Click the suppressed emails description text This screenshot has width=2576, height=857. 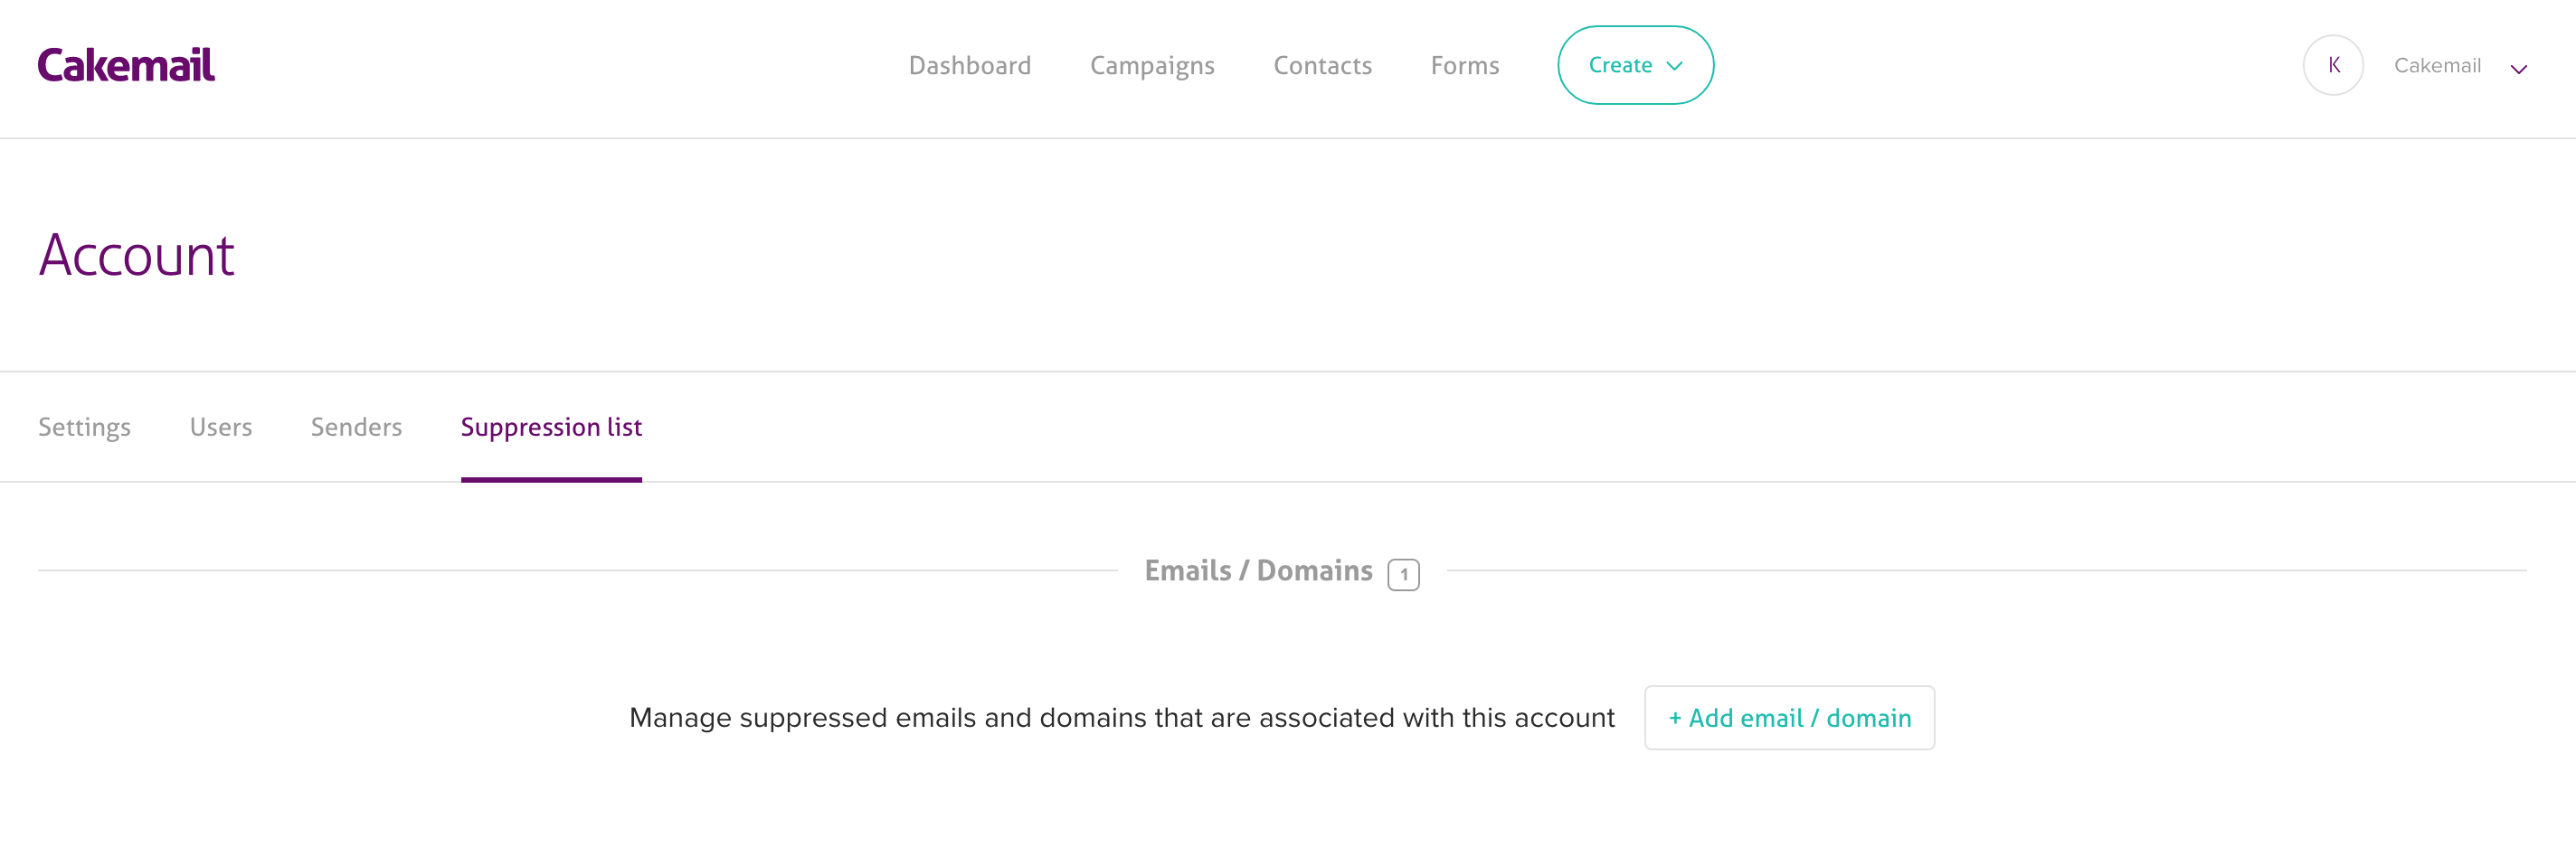click(1122, 718)
